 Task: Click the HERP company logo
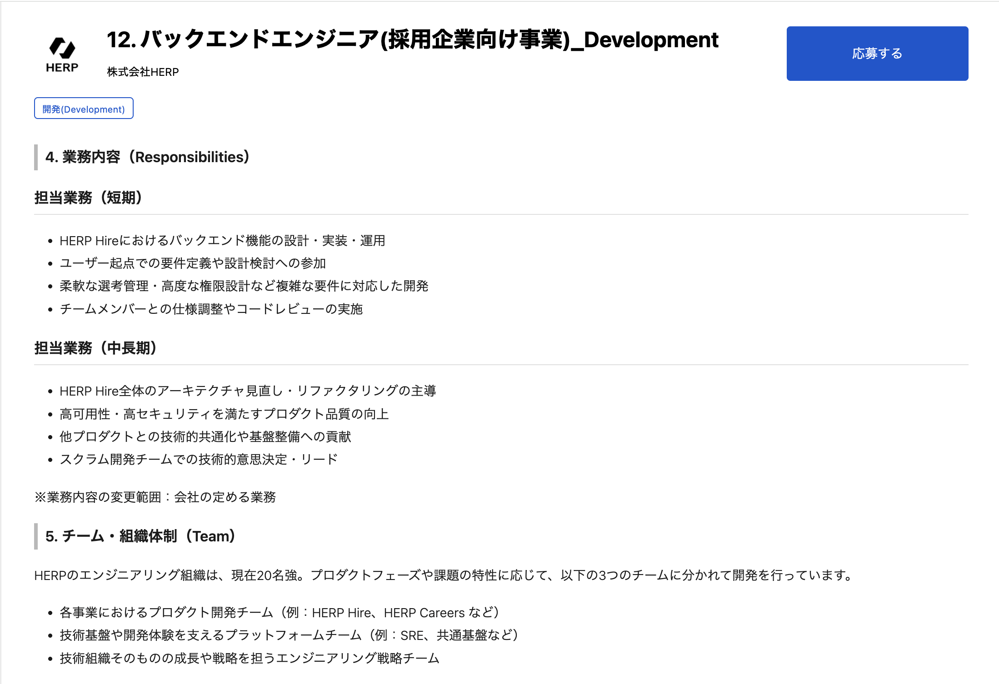tap(62, 55)
